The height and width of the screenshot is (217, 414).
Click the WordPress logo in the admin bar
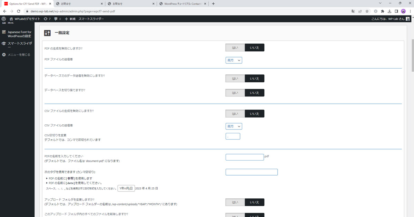tap(4, 19)
